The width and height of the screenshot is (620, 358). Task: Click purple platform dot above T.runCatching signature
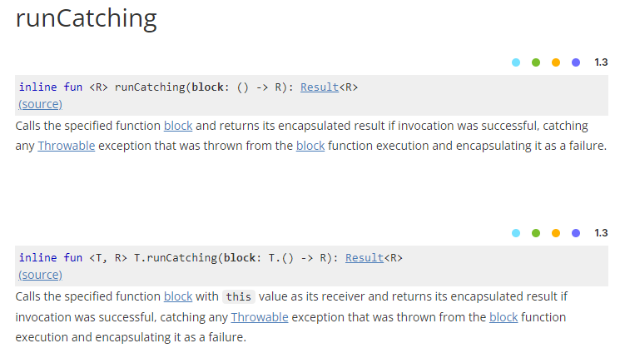[576, 233]
